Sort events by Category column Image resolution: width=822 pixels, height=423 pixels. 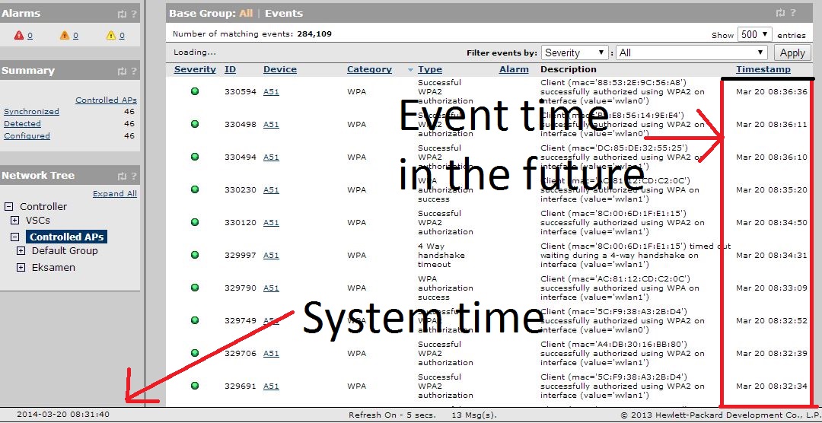[x=369, y=69]
